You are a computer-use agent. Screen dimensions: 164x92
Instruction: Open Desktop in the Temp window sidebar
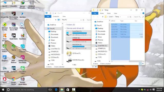[x=99, y=28]
